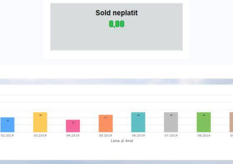Click value label 7 on orange bar
This screenshot has height=164, width=233.
(106, 118)
